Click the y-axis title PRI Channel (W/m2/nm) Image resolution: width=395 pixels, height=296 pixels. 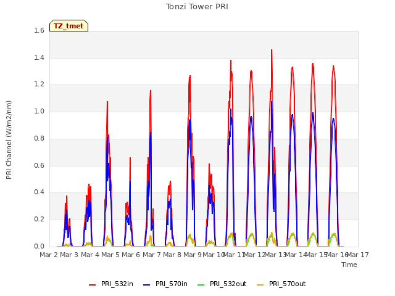(x=9, y=140)
